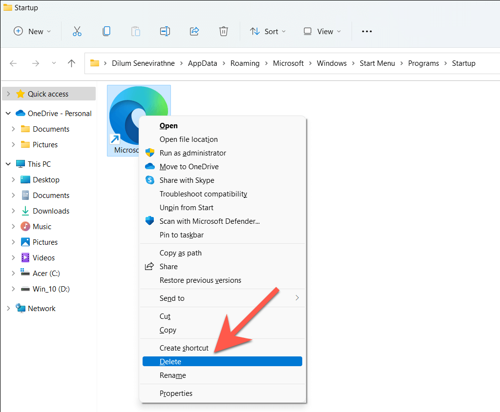The width and height of the screenshot is (500, 412).
Task: Select Delete in the context menu
Action: (x=170, y=362)
